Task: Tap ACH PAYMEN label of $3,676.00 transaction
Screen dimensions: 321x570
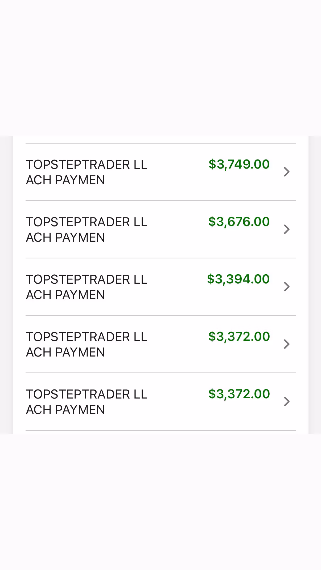Action: click(x=65, y=237)
